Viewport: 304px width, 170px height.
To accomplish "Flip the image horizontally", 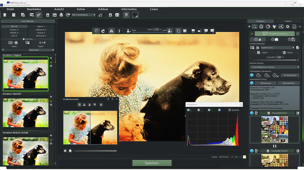I will 111,30.
